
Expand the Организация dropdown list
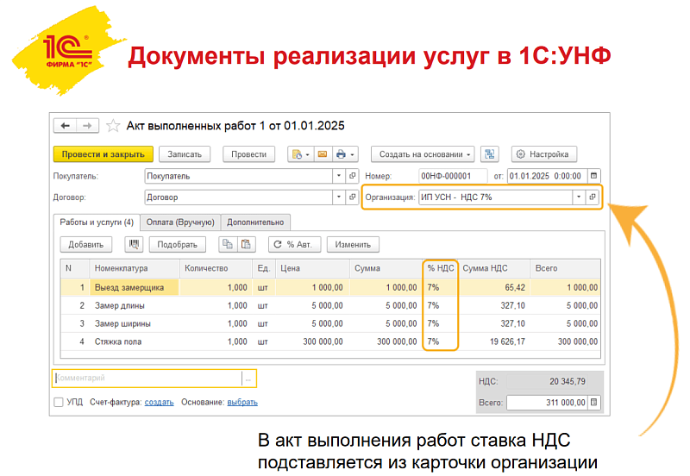(579, 197)
